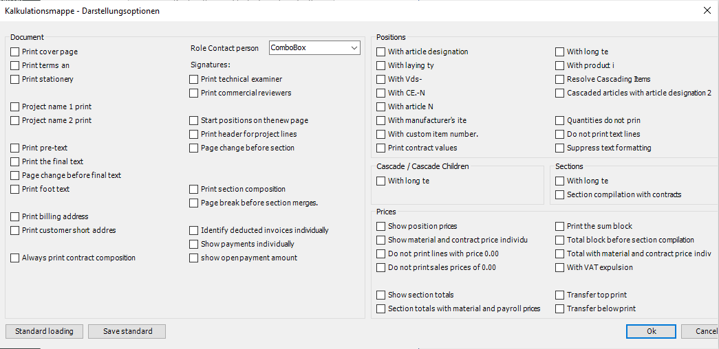The height and width of the screenshot is (349, 719).
Task: Check Print the sum block
Action: [x=559, y=226]
